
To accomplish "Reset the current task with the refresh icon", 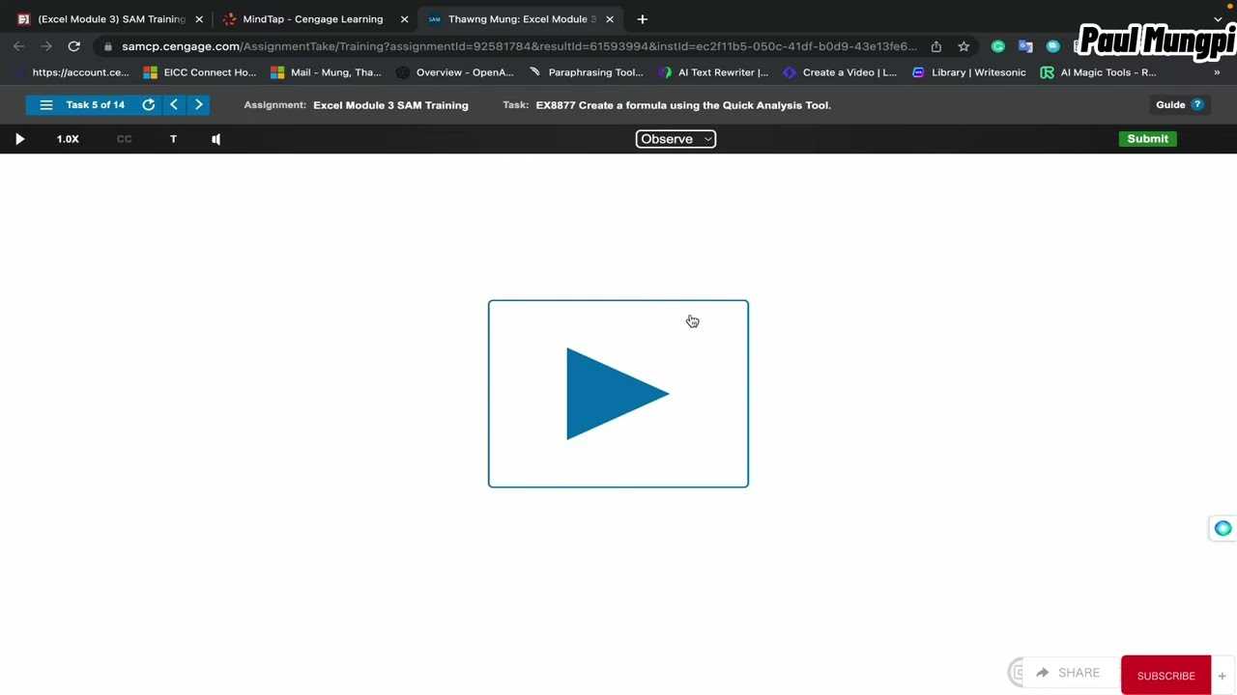I will click(149, 105).
